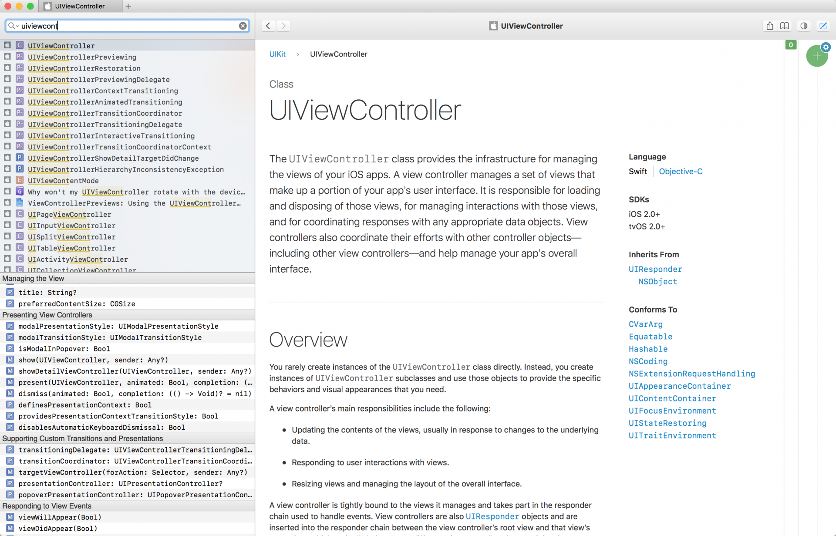The height and width of the screenshot is (536, 836).
Task: Jump to disablesAutomaticKeyboardDismissal: Bool
Action: point(127,427)
